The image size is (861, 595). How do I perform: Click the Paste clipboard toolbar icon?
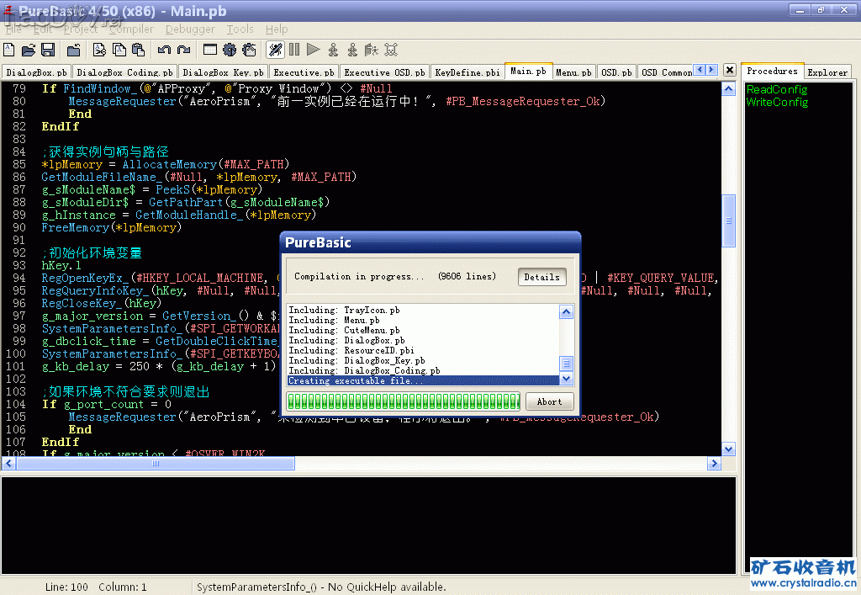pos(139,50)
